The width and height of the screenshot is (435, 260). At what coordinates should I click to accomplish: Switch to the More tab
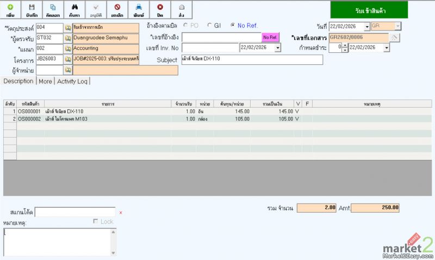tap(45, 81)
